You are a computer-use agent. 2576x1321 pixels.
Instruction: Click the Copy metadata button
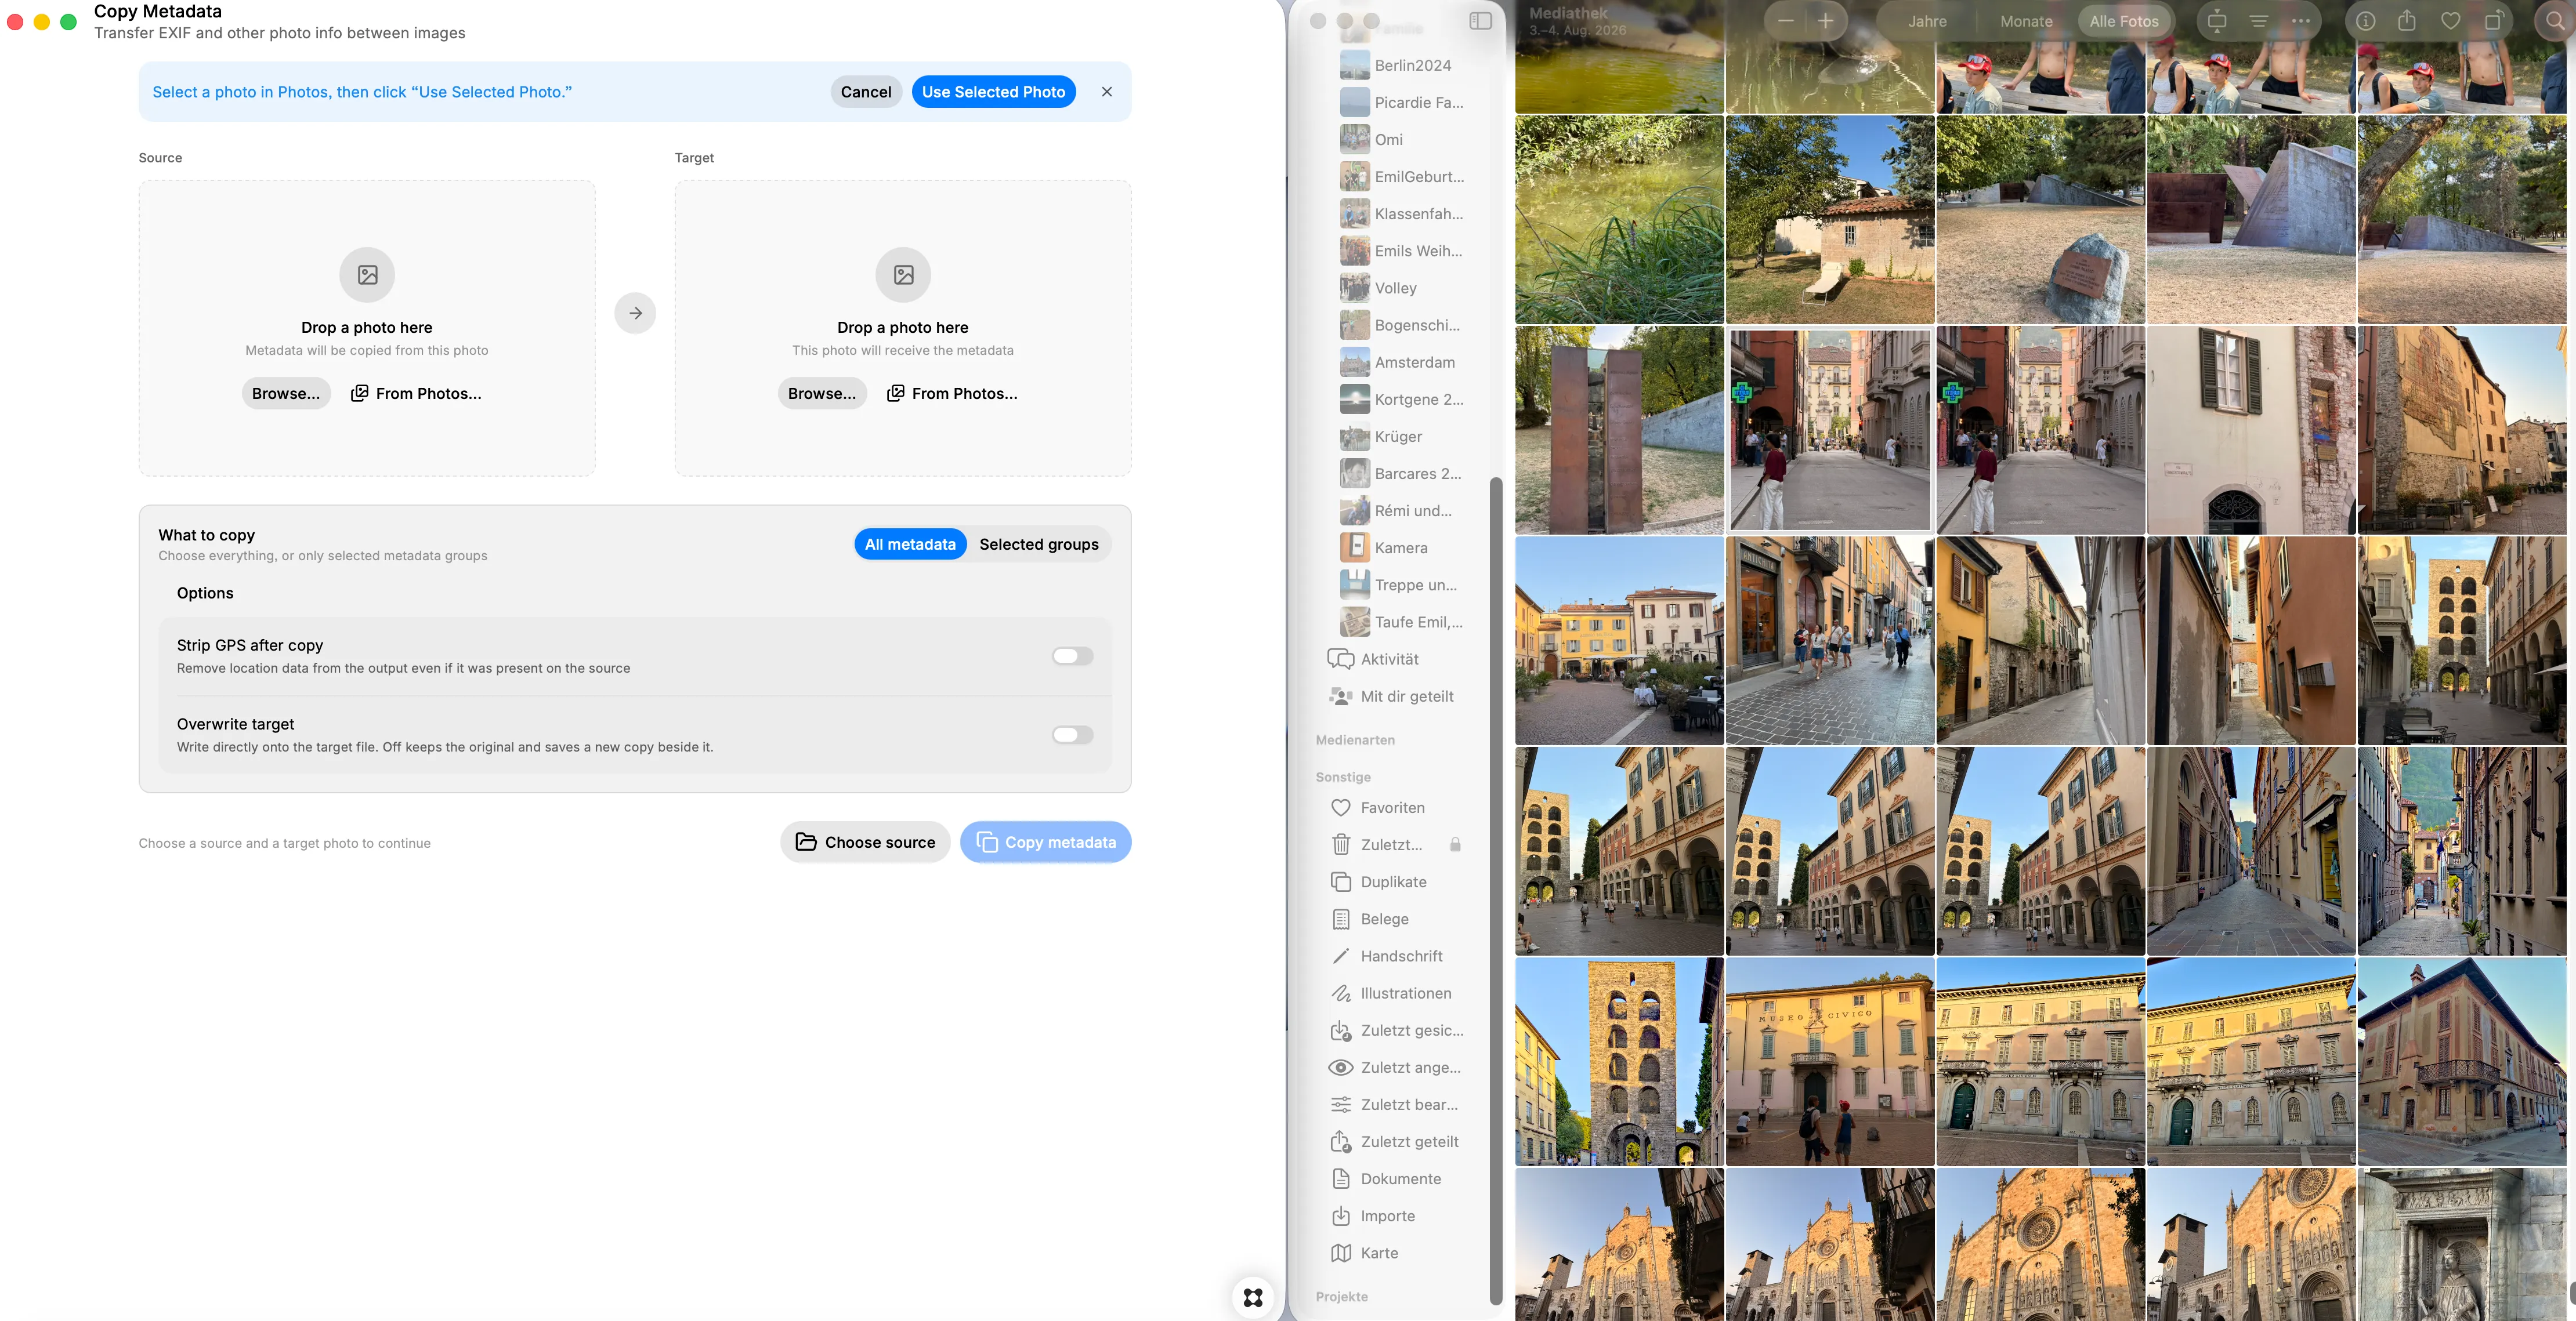(x=1045, y=843)
